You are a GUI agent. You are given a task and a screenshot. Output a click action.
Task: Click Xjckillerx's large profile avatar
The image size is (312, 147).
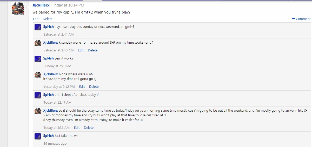click(x=18, y=9)
